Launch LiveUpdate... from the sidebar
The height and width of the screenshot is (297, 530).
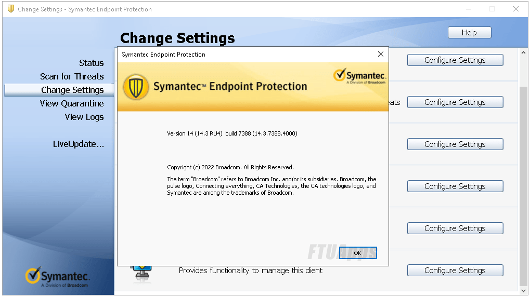(78, 144)
